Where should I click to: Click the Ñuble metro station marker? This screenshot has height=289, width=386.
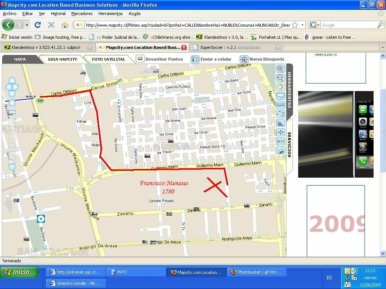click(x=40, y=100)
